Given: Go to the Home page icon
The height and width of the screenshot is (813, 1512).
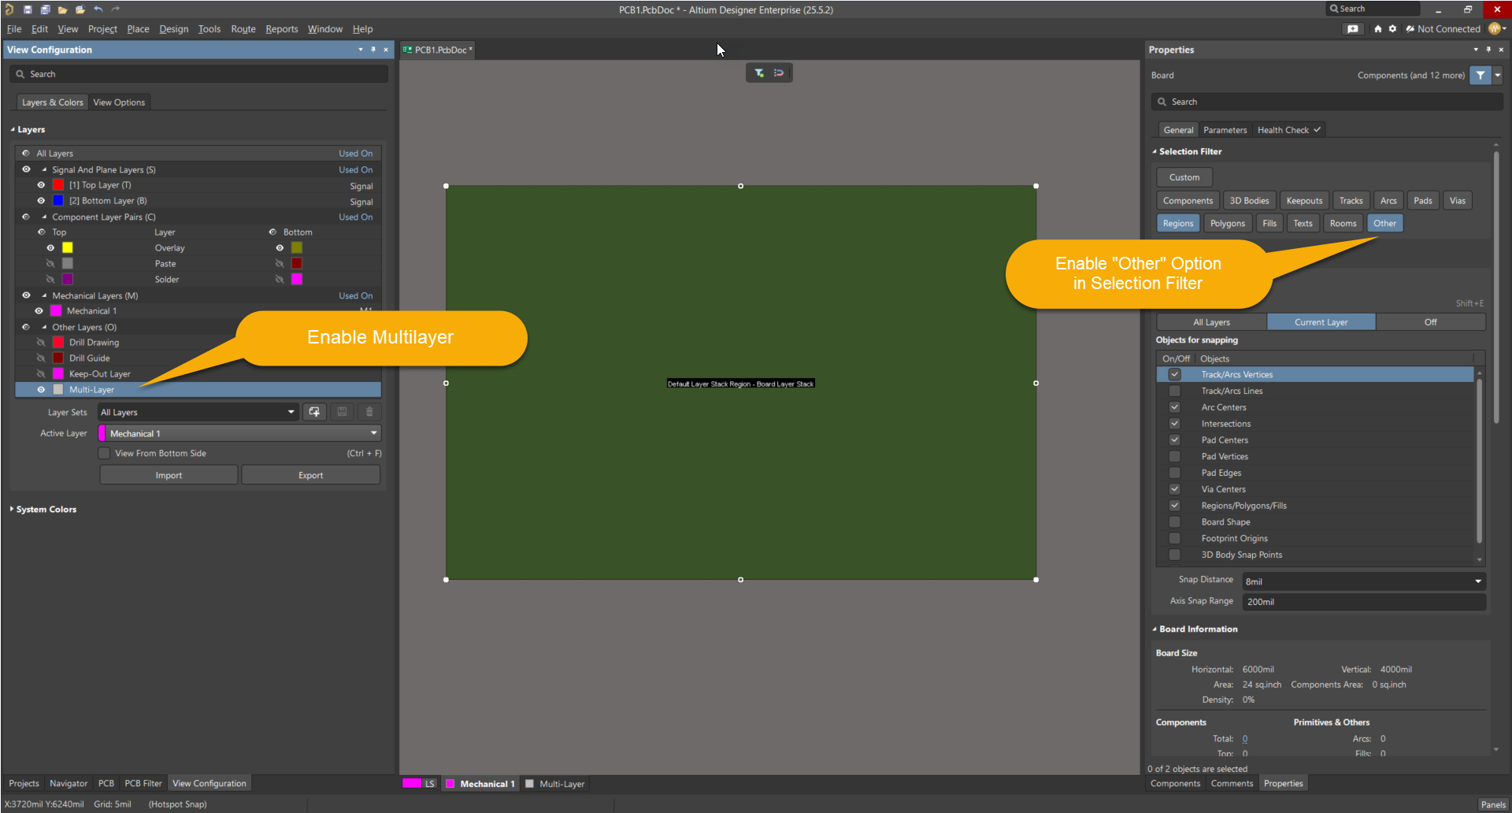Looking at the screenshot, I should (1378, 29).
